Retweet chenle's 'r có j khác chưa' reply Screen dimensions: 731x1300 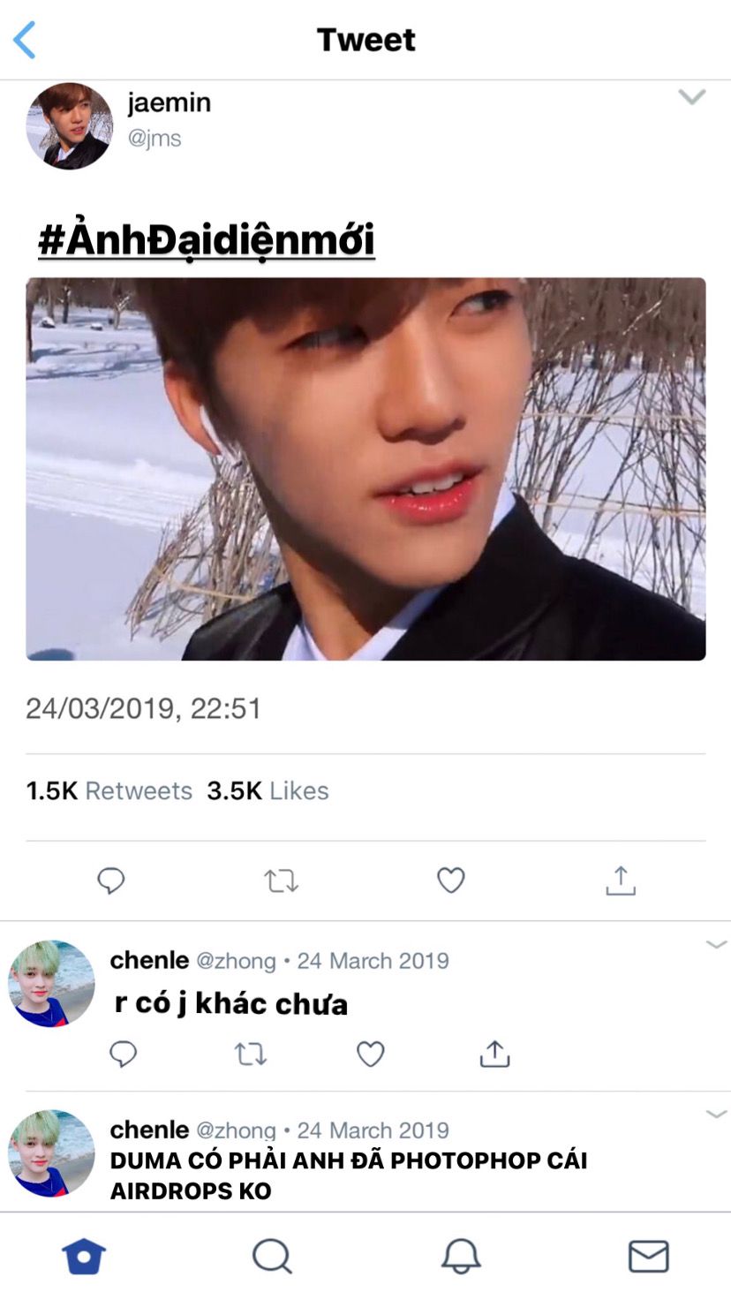[x=251, y=1054]
